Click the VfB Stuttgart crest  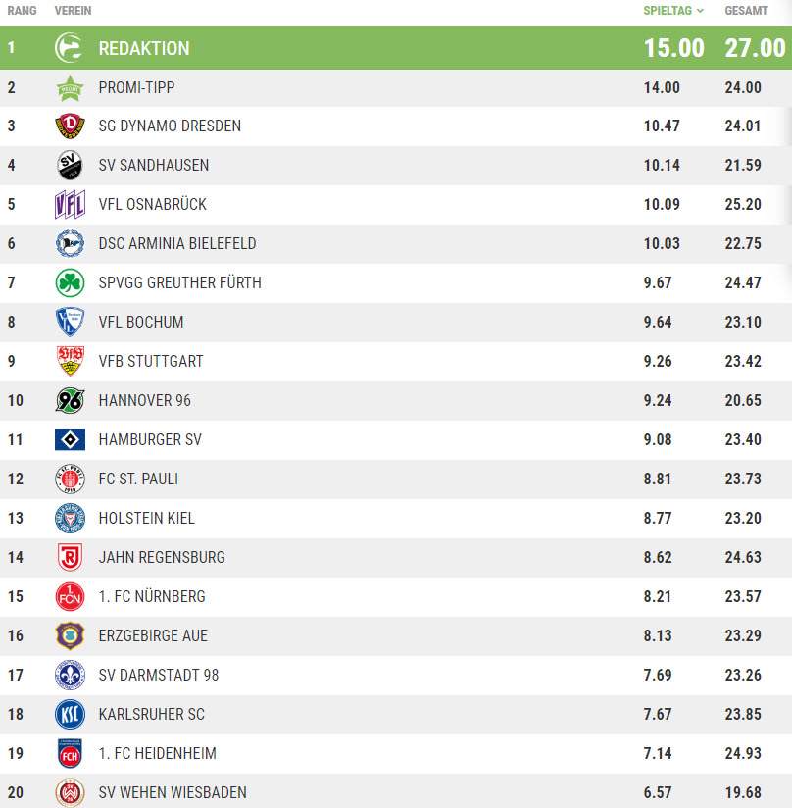coord(70,361)
